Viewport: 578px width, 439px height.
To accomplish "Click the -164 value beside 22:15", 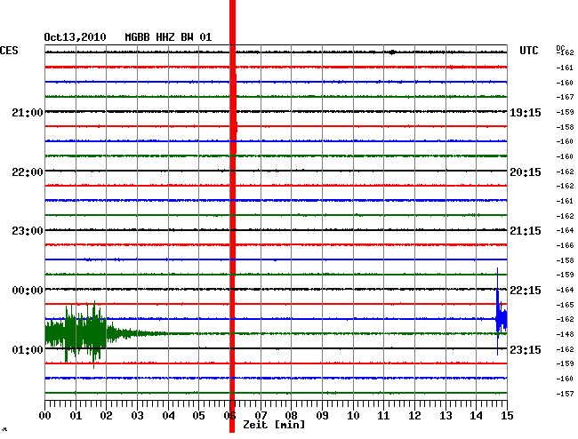I will click(x=565, y=290).
